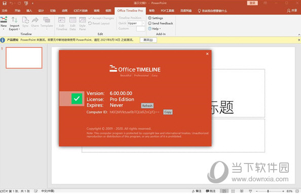Viewport: 301px width, 194px height.
Task: Click the Share arrow icon
Action: [x=35, y=20]
